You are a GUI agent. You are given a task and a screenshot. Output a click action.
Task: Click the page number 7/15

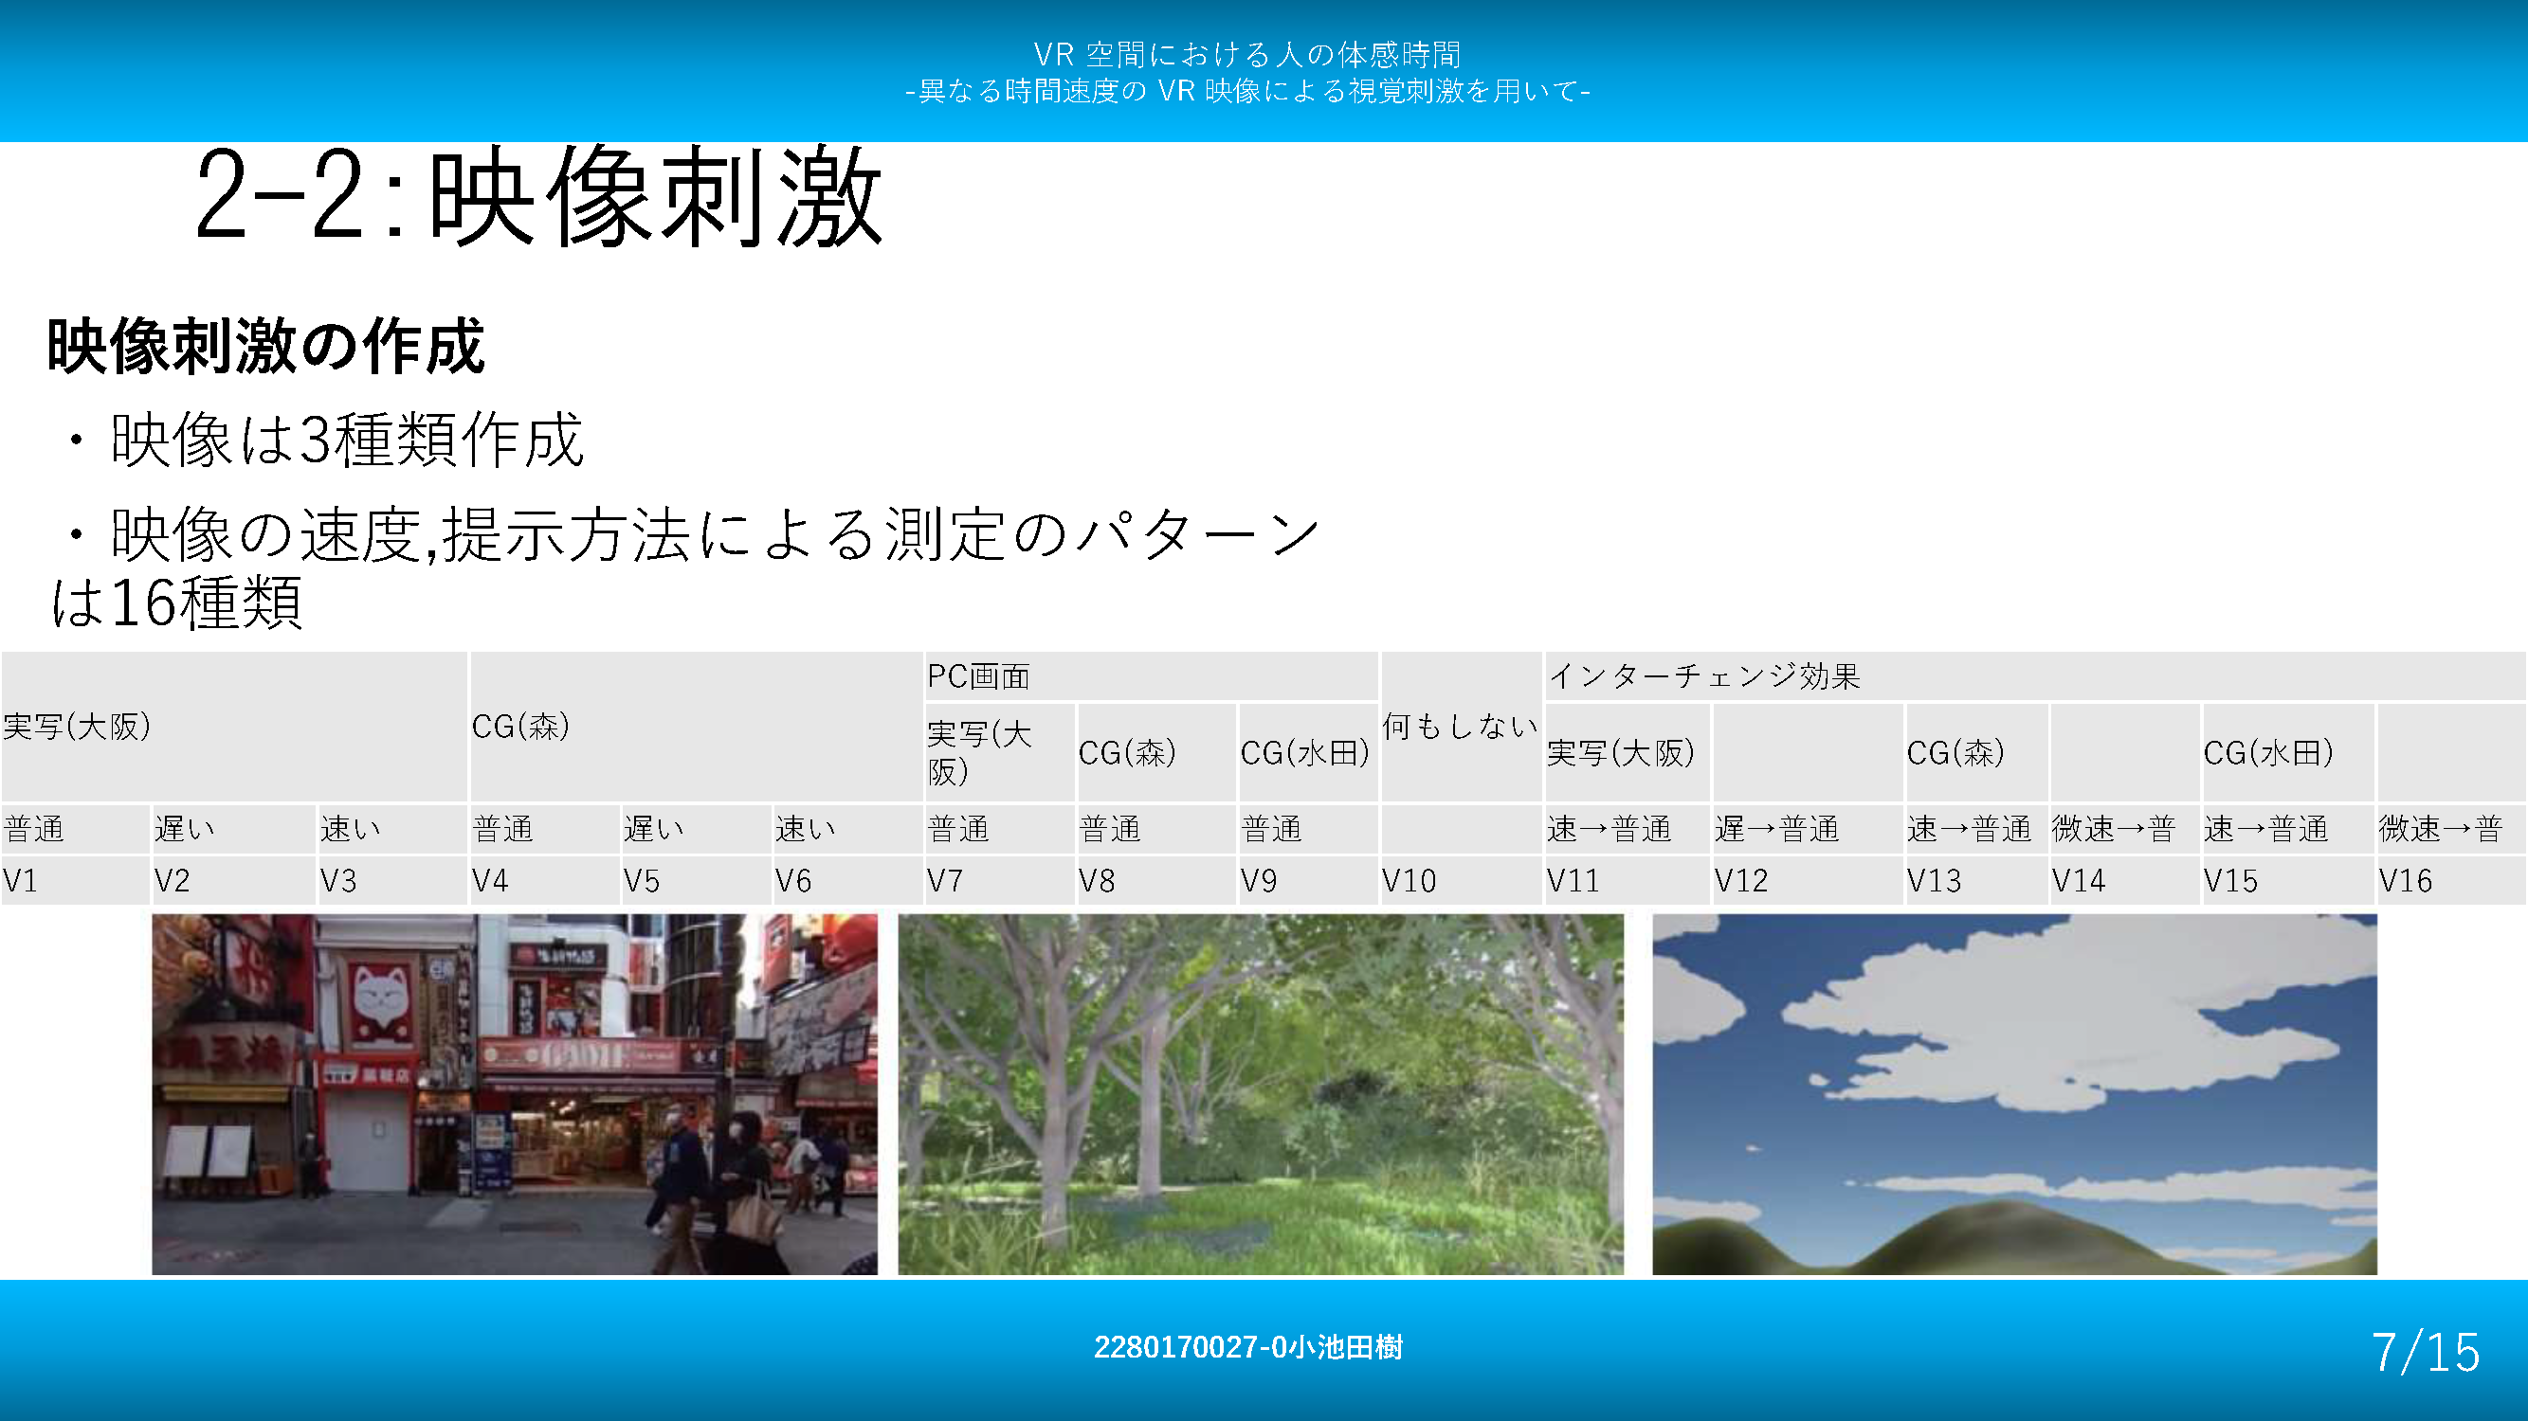pyautogui.click(x=2425, y=1353)
